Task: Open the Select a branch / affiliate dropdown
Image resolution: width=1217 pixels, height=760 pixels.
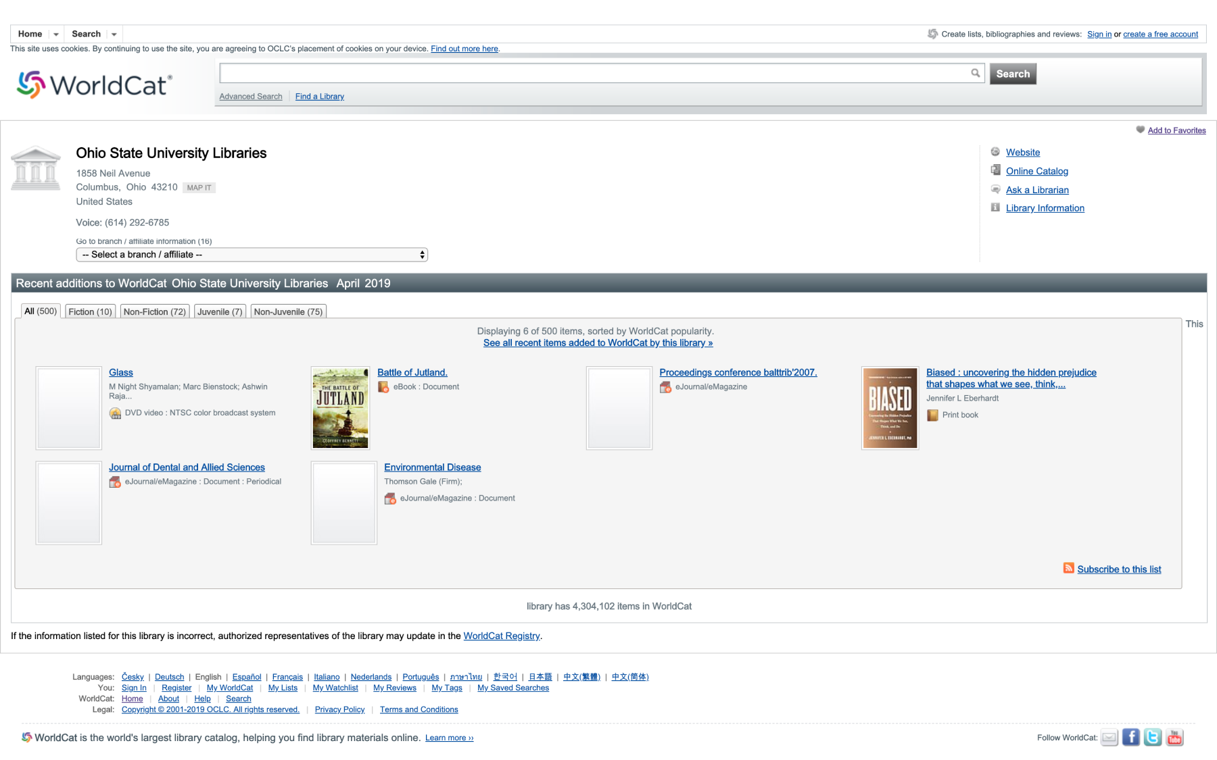Action: [252, 255]
